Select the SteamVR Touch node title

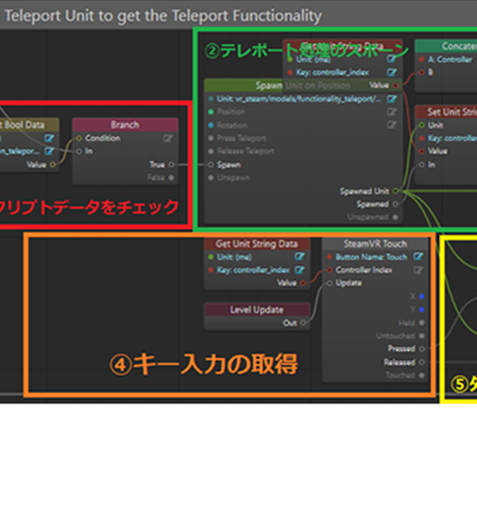[x=375, y=244]
